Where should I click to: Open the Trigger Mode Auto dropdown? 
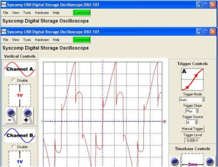(x=192, y=100)
